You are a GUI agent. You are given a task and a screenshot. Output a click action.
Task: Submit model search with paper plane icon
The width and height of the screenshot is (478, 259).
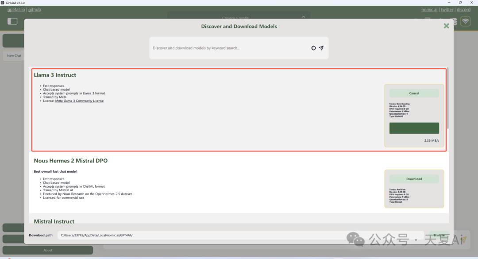pyautogui.click(x=321, y=48)
